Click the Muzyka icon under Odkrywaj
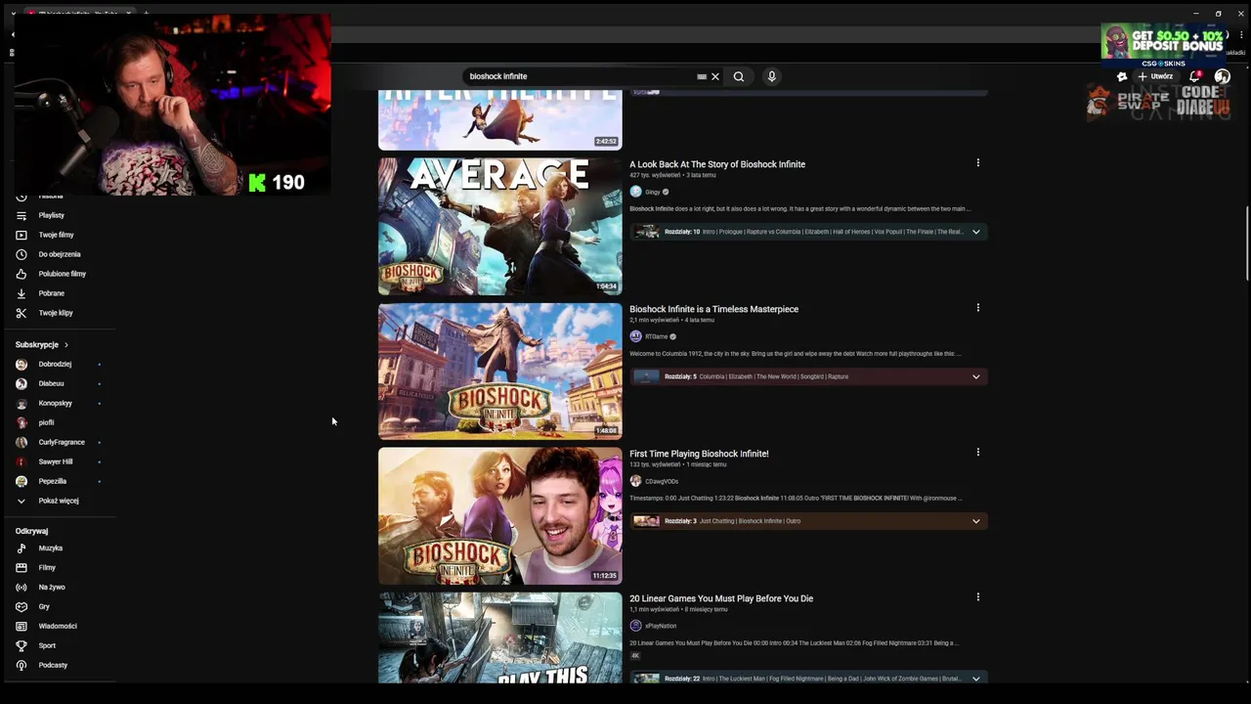 click(x=22, y=549)
